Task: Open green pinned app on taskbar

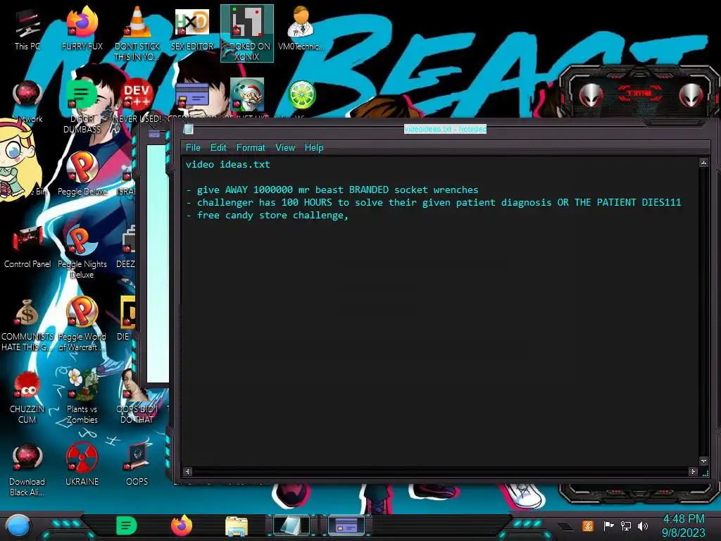Action: point(127,526)
